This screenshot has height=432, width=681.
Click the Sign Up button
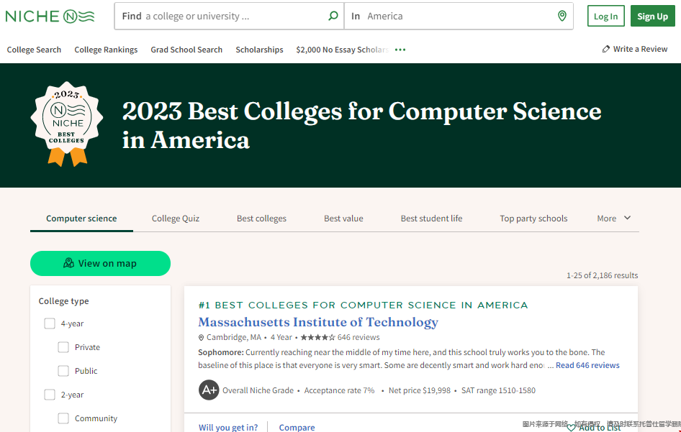652,17
